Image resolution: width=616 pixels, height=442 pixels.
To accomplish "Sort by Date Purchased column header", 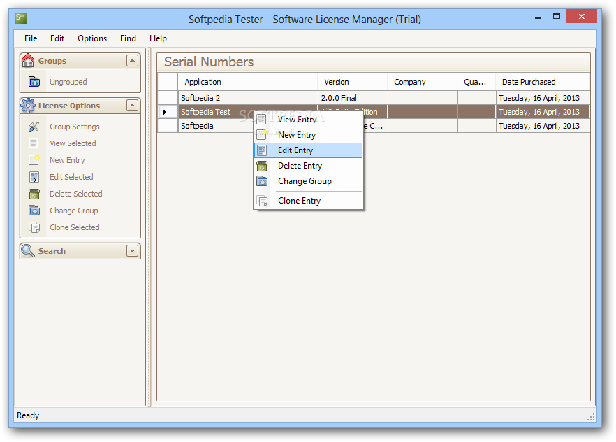I will click(543, 82).
